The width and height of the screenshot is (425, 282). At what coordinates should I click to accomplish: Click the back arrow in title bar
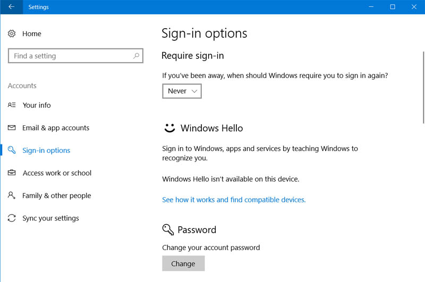point(11,7)
